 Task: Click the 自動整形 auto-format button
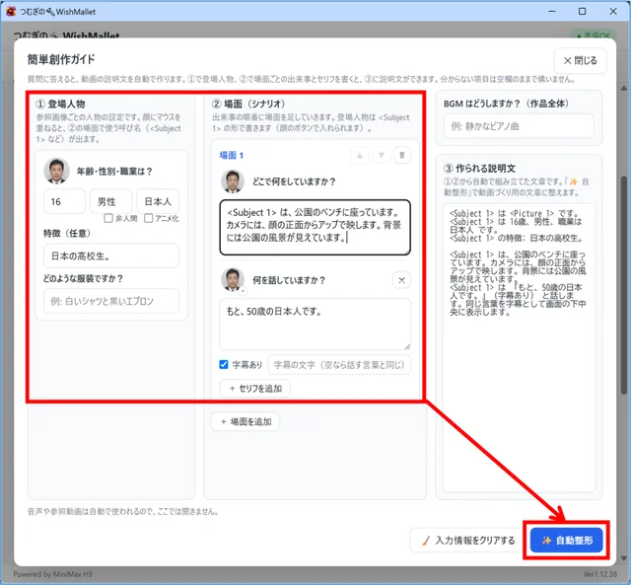coord(566,540)
